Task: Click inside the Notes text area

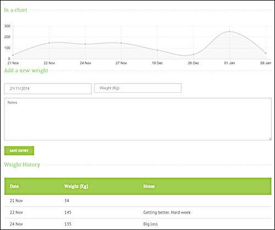Action: [138, 119]
